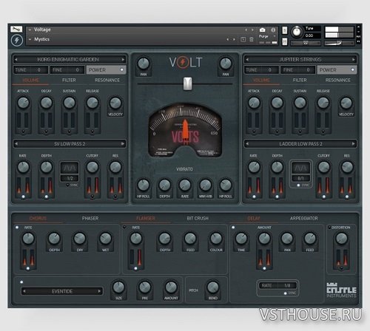Select the CHORUS effect tab
Image resolution: width=370 pixels, height=331 pixels.
tap(38, 218)
